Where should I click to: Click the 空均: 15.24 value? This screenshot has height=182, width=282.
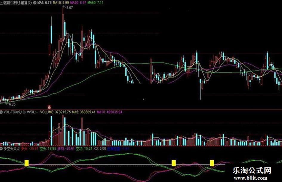pyautogui.click(x=84, y=149)
